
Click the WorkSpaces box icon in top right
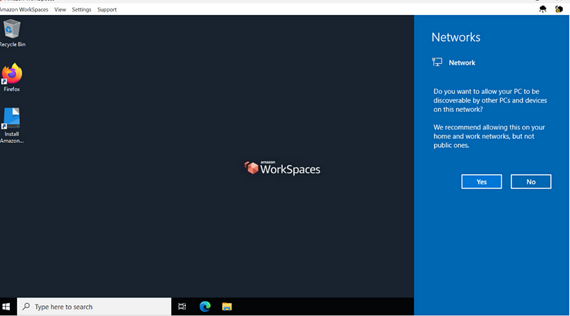[x=559, y=9]
